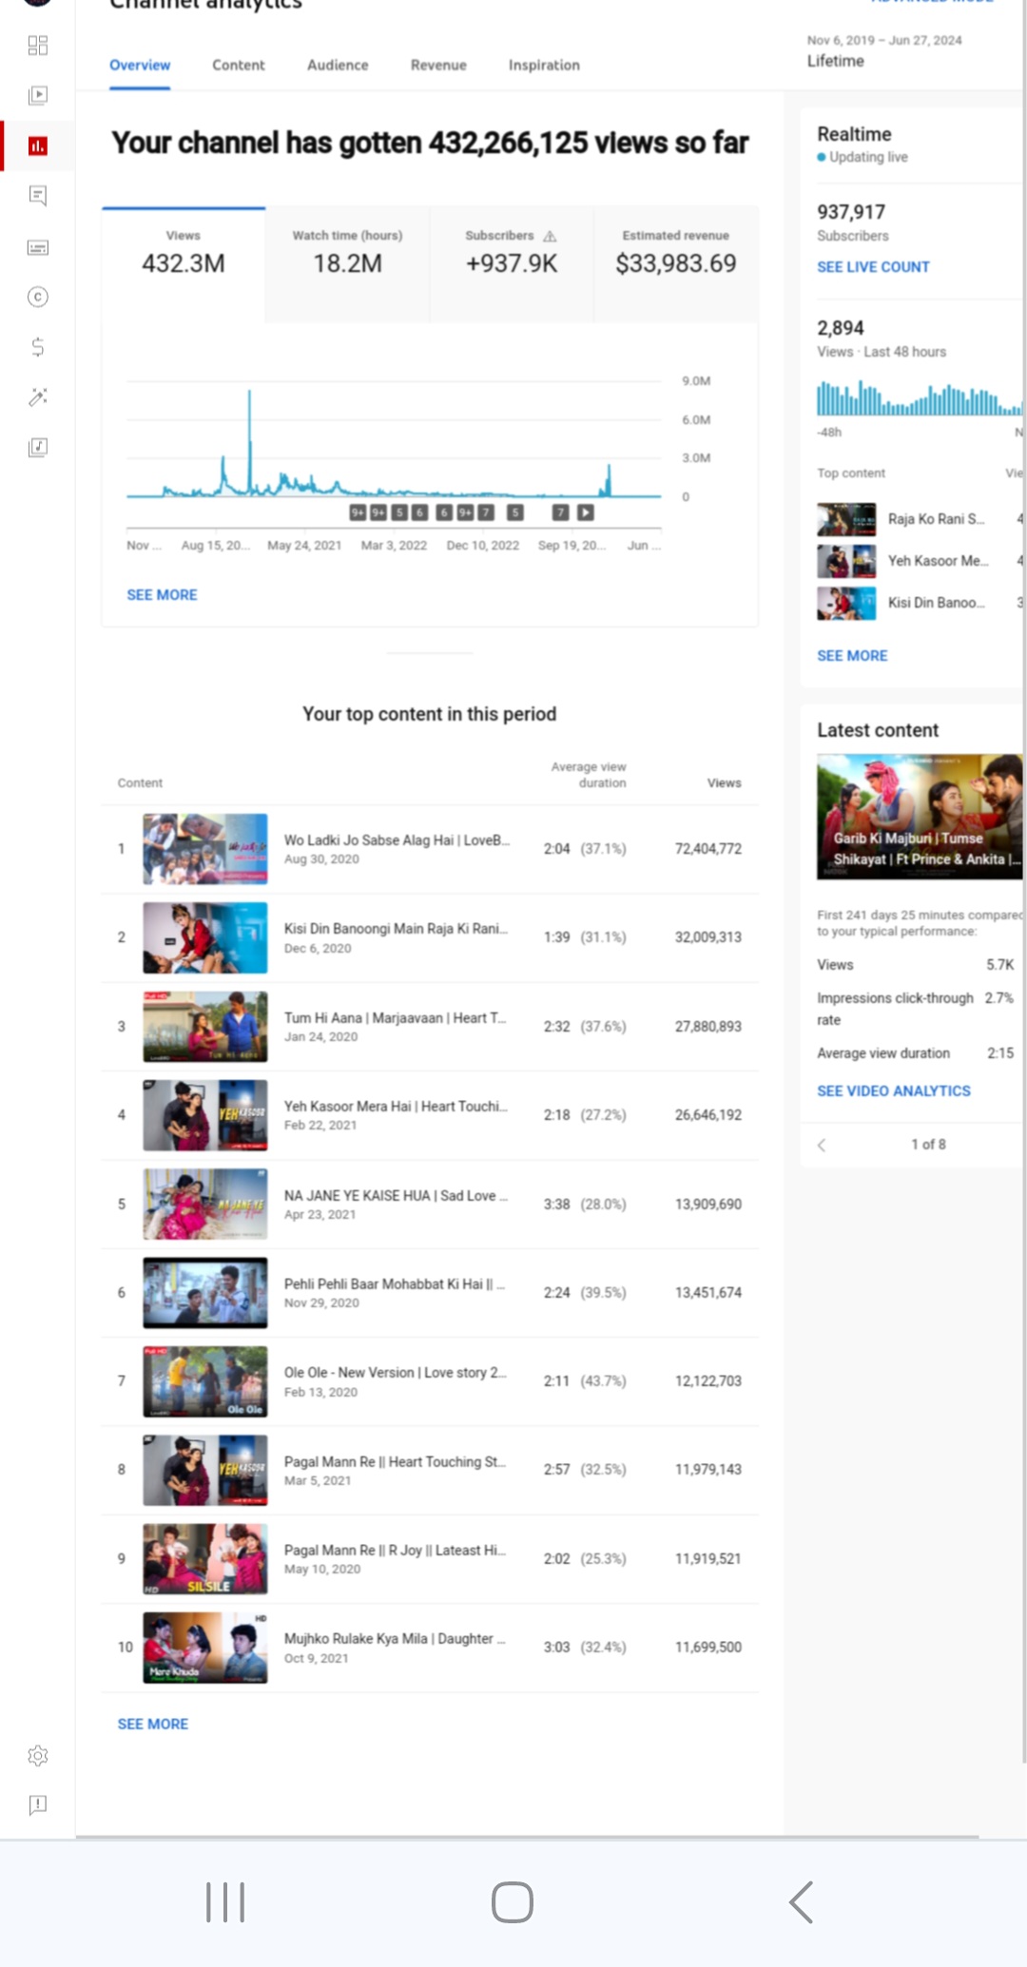
Task: Tap the Android recent apps button
Action: click(x=225, y=1902)
